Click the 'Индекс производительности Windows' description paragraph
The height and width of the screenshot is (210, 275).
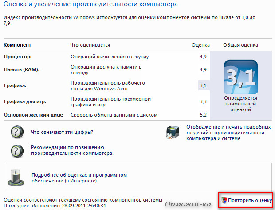click(x=130, y=20)
